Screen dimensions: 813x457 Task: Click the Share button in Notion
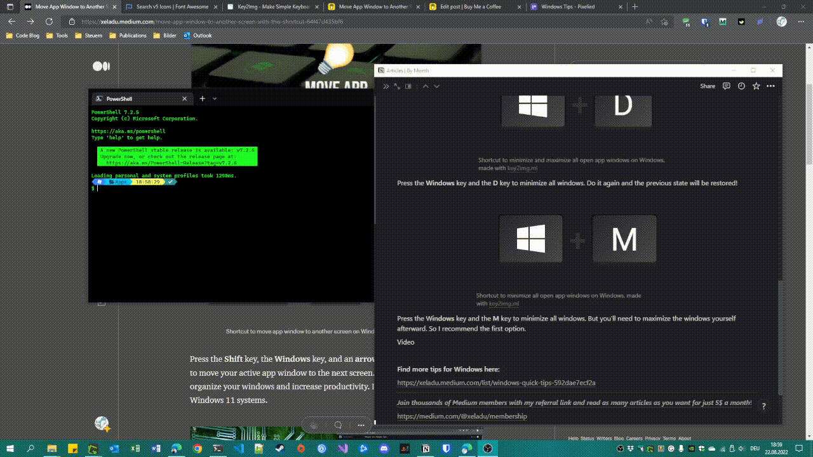(708, 86)
